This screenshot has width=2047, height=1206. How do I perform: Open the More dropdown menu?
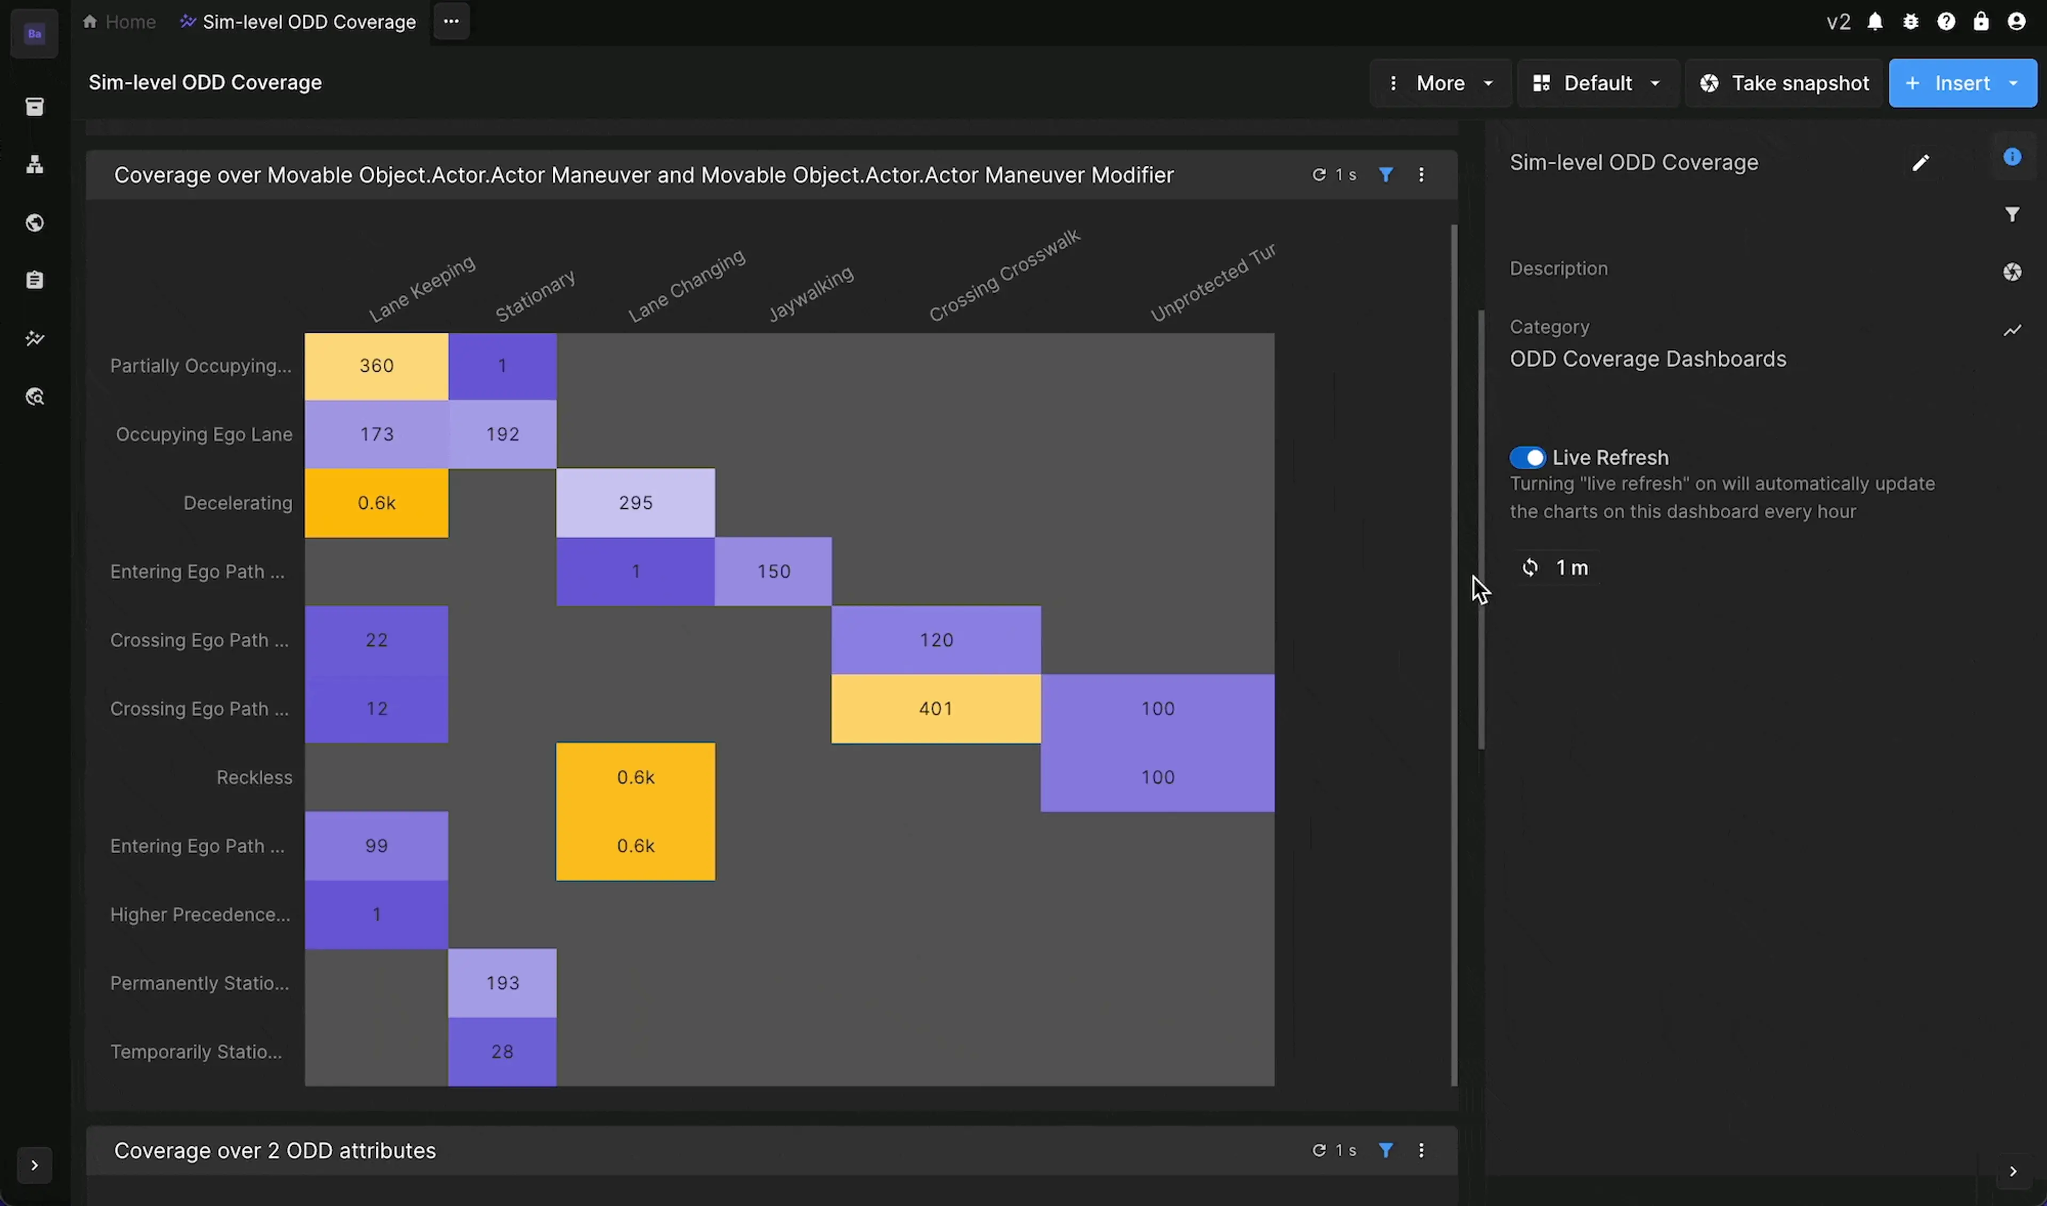pyautogui.click(x=1440, y=83)
